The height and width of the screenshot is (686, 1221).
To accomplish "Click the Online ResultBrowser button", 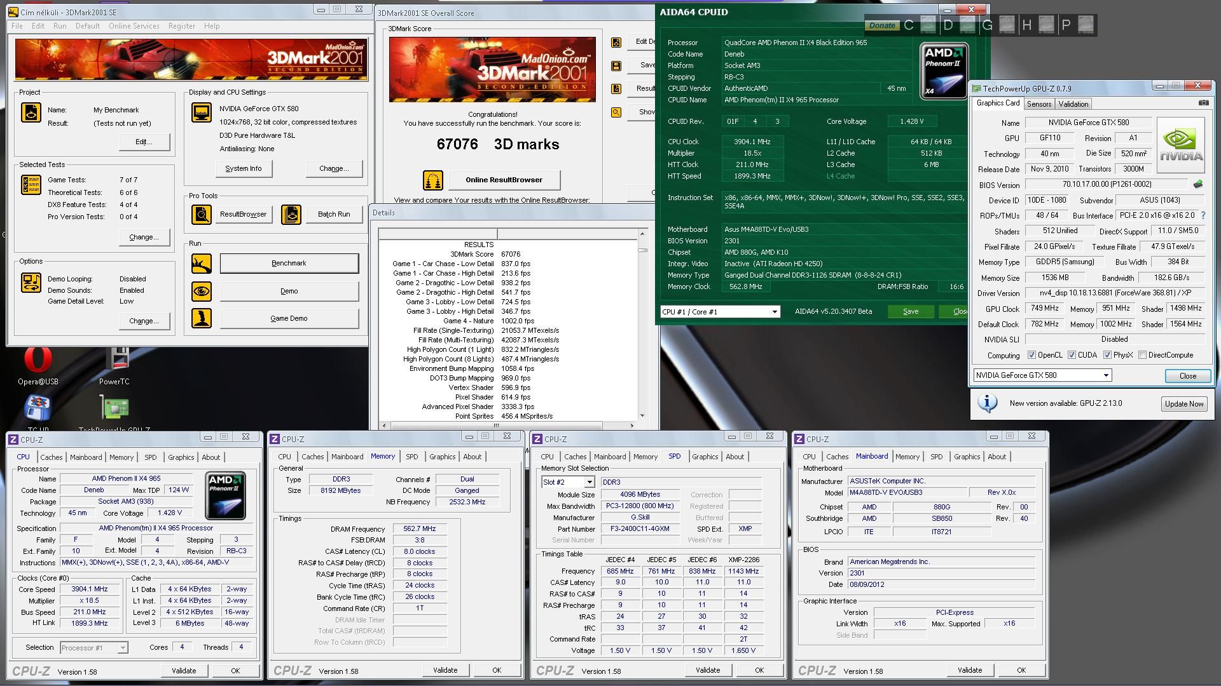I will (x=504, y=180).
